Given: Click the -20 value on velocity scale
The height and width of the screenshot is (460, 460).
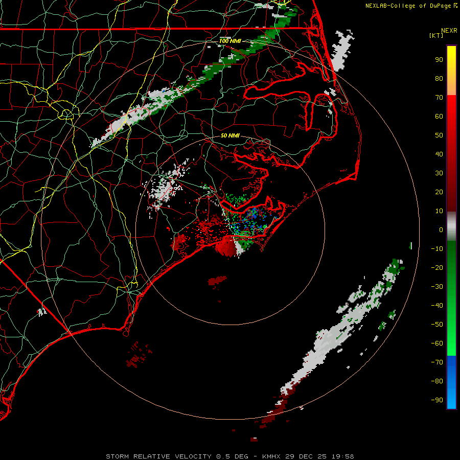Looking at the screenshot, I should [x=437, y=268].
